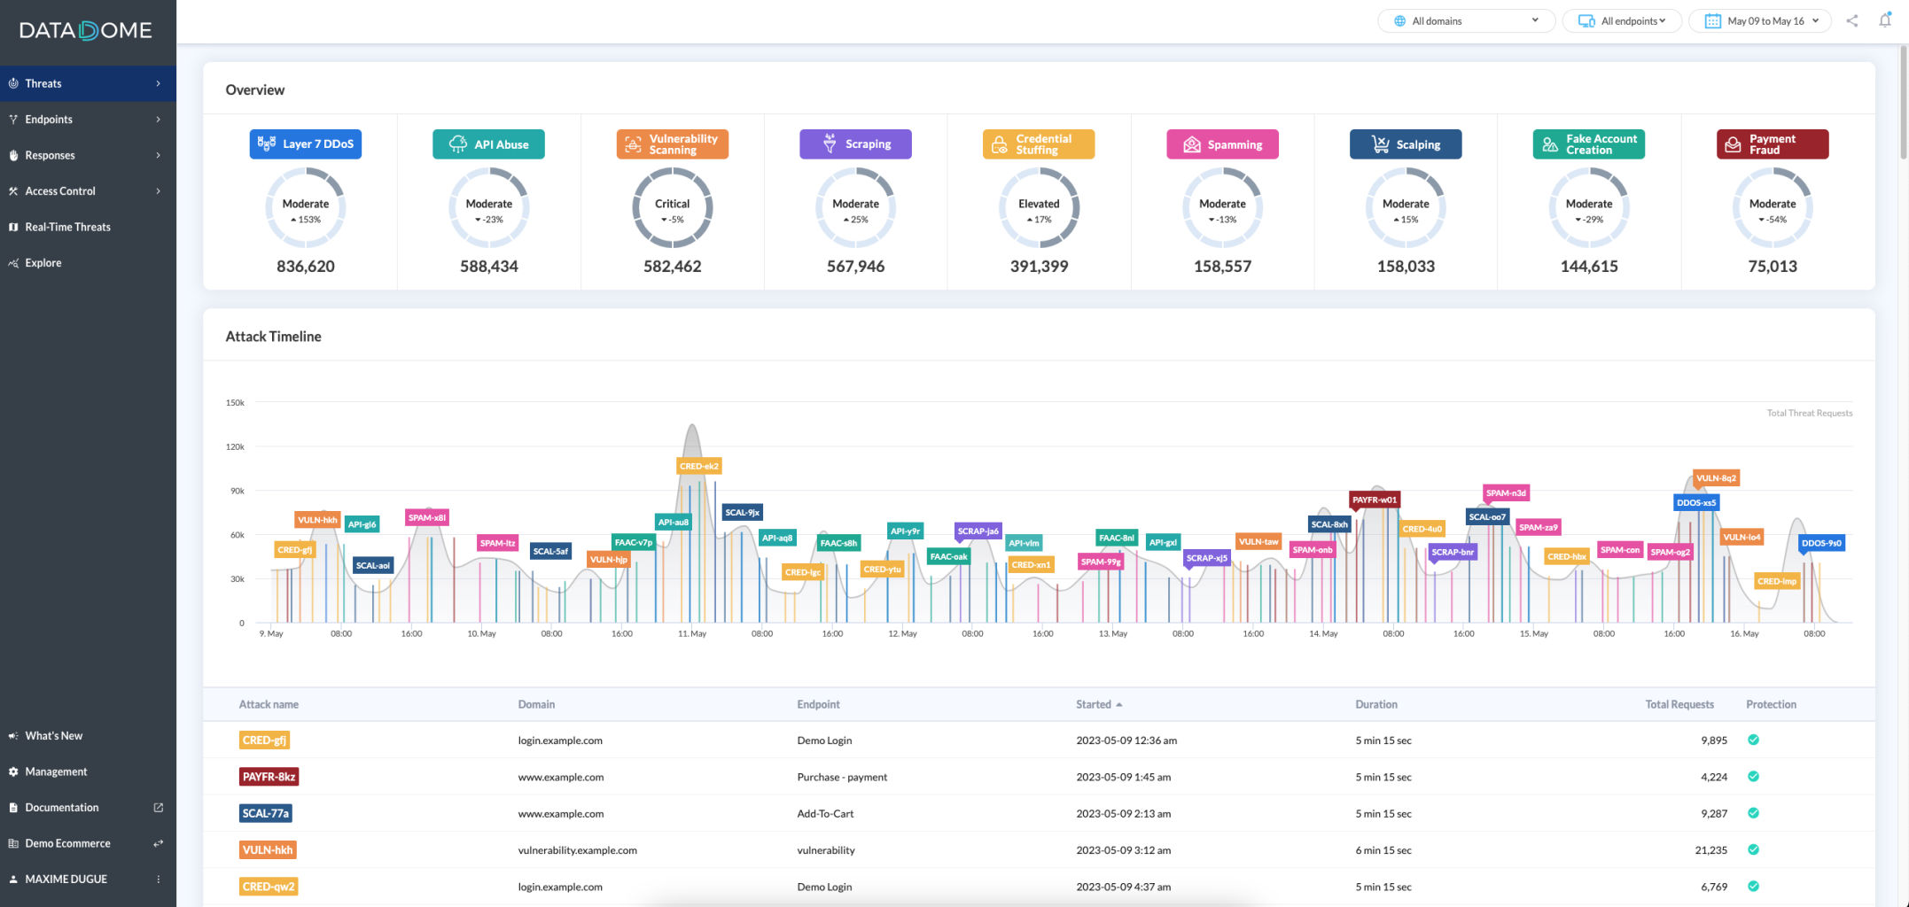Open the All endpoints dropdown
The width and height of the screenshot is (1909, 907).
1622,21
